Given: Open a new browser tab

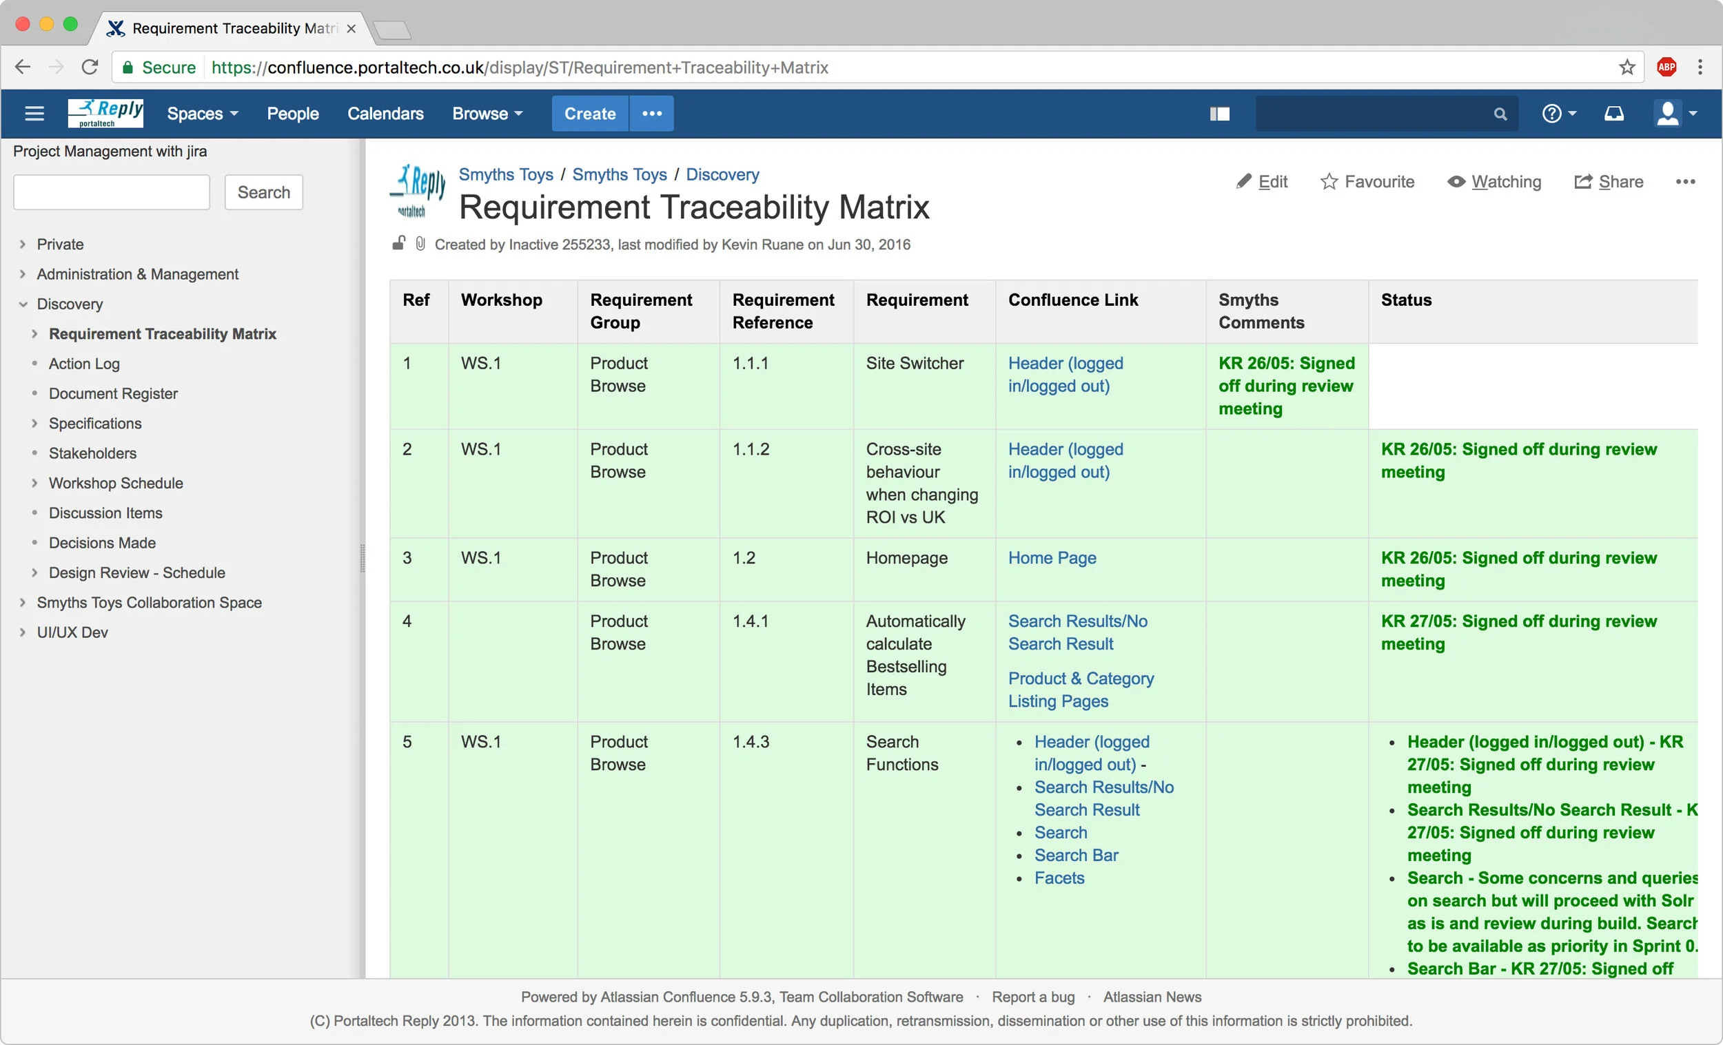Looking at the screenshot, I should [392, 30].
